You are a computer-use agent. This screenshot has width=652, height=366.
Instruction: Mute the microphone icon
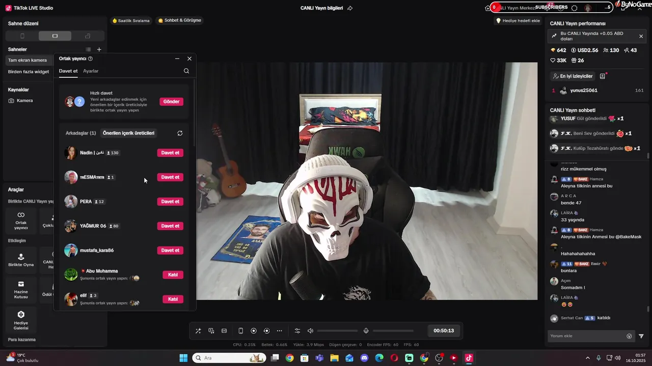click(x=366, y=331)
